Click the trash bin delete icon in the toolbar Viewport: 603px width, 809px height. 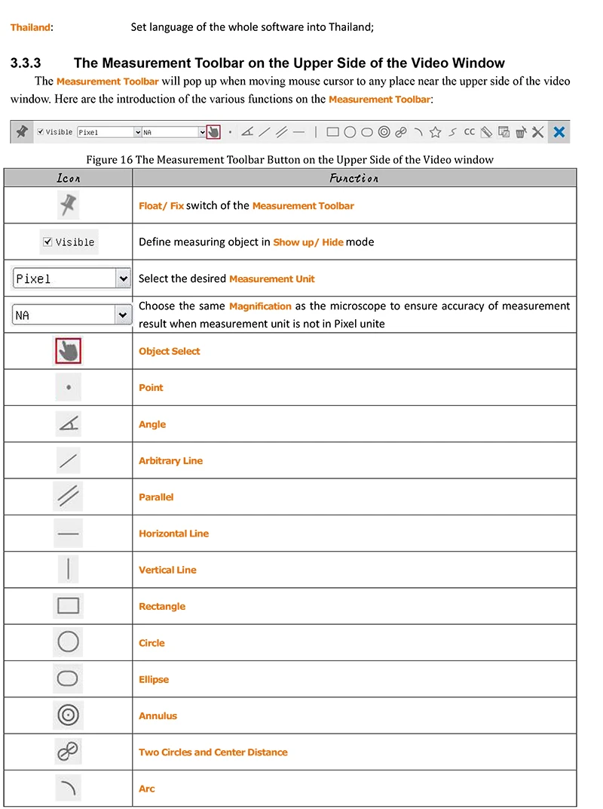(521, 132)
